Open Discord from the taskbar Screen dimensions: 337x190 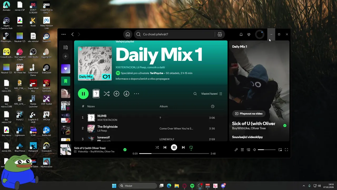coord(223,186)
